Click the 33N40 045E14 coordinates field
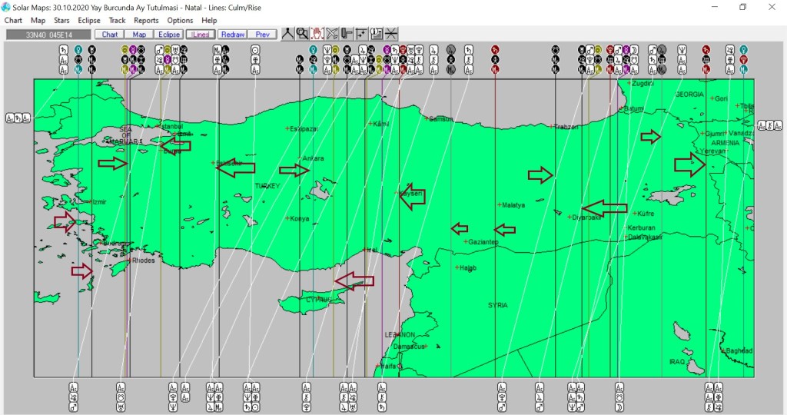The width and height of the screenshot is (787, 415). point(47,35)
